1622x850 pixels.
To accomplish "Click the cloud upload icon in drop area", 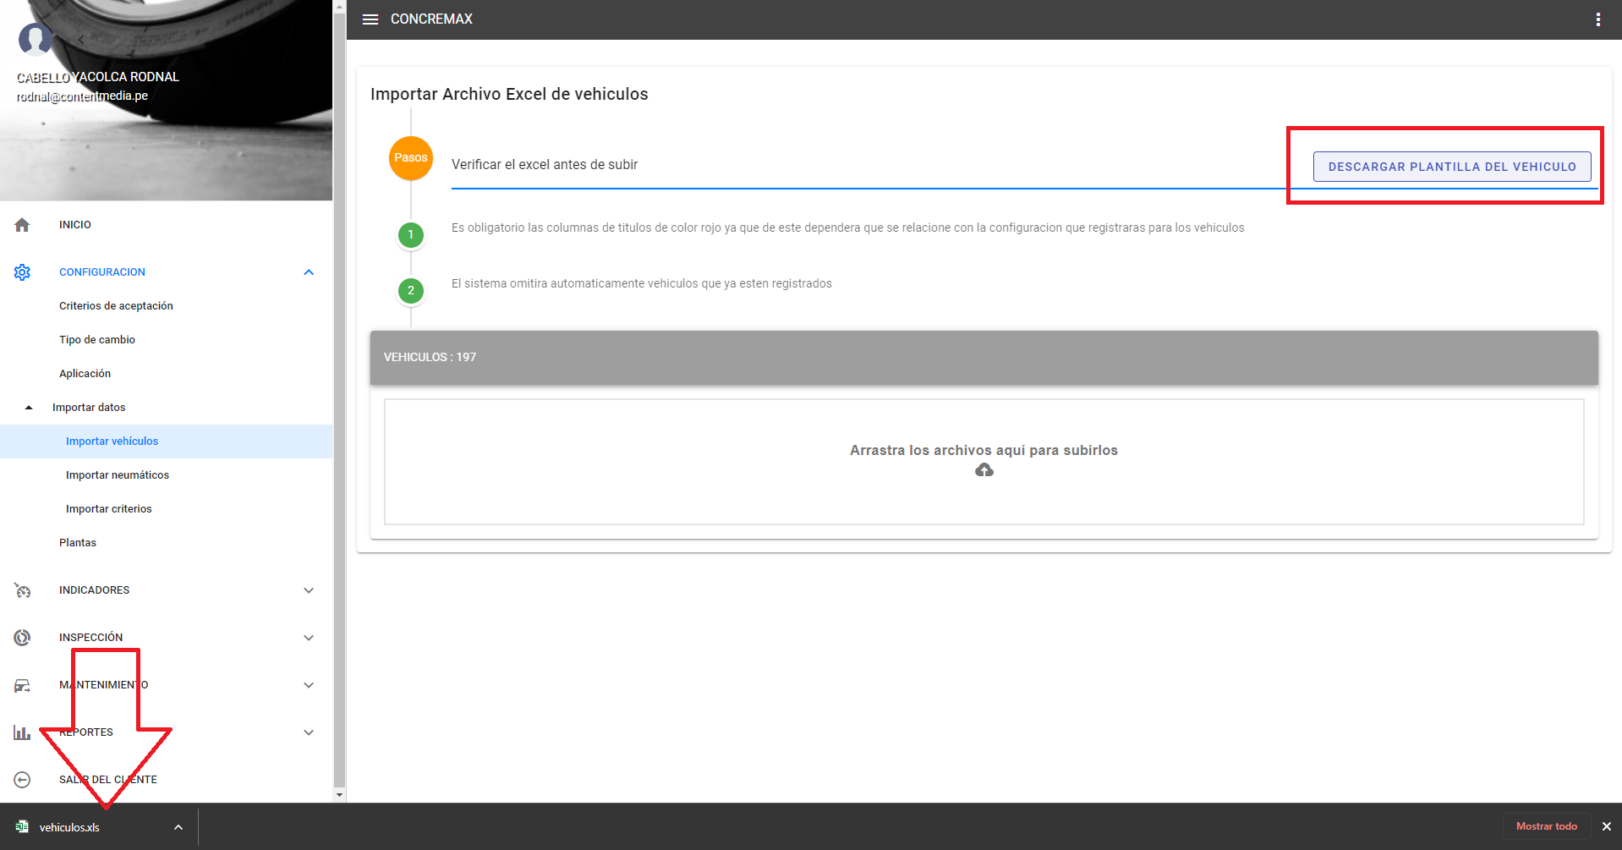I will tap(984, 470).
